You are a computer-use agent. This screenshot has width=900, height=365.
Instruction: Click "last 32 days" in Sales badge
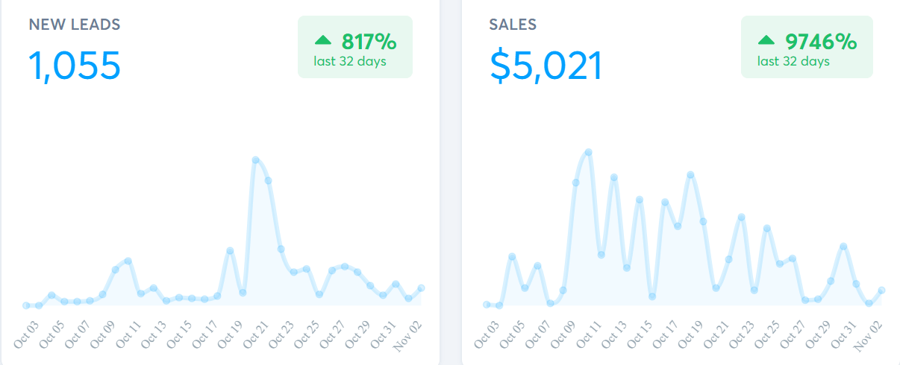tap(793, 61)
